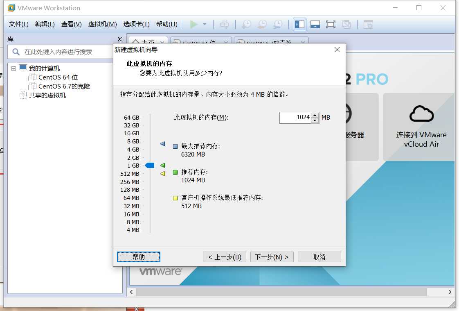This screenshot has width=459, height=311.
Task: Click the yellow minimum memory marker arrow
Action: point(163,173)
